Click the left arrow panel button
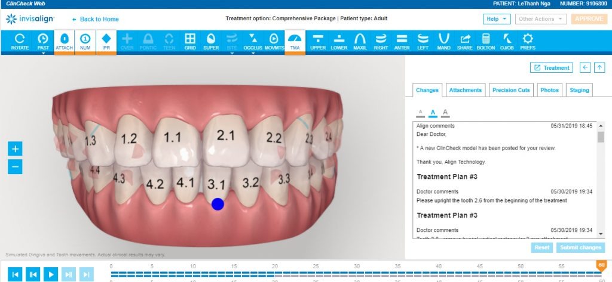Viewport: 612px width, 282px height. tap(585, 67)
